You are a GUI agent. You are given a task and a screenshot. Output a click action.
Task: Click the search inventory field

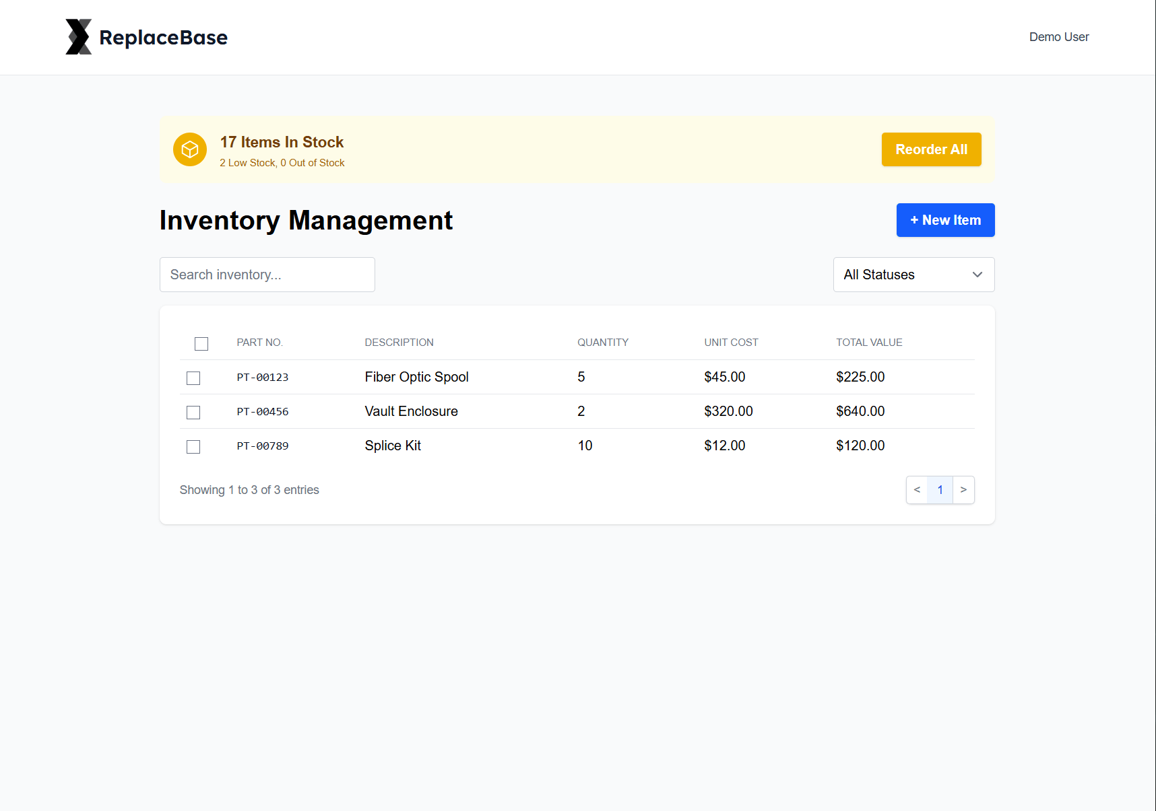(x=267, y=275)
